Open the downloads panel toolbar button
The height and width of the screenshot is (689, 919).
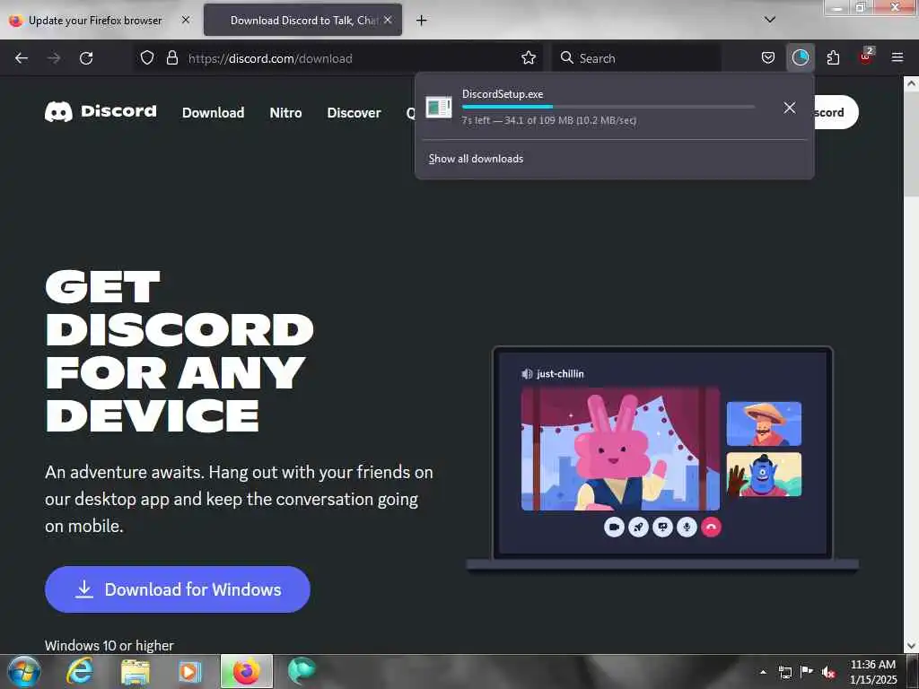[x=800, y=58]
